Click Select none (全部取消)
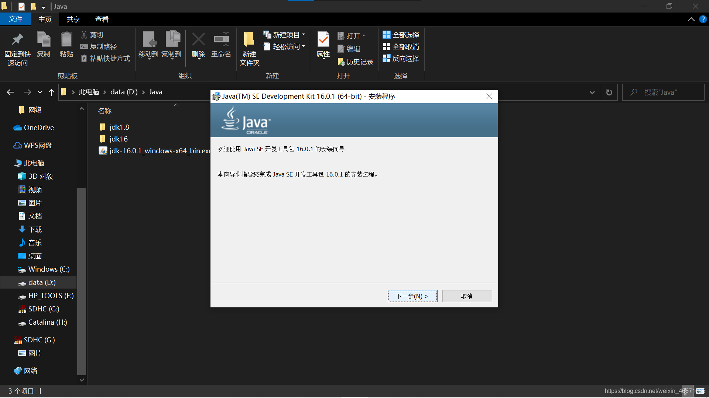This screenshot has width=709, height=398. click(401, 46)
